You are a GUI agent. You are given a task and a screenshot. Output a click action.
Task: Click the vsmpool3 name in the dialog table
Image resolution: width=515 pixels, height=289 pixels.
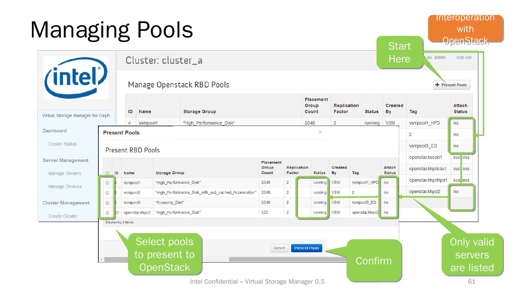click(x=132, y=203)
